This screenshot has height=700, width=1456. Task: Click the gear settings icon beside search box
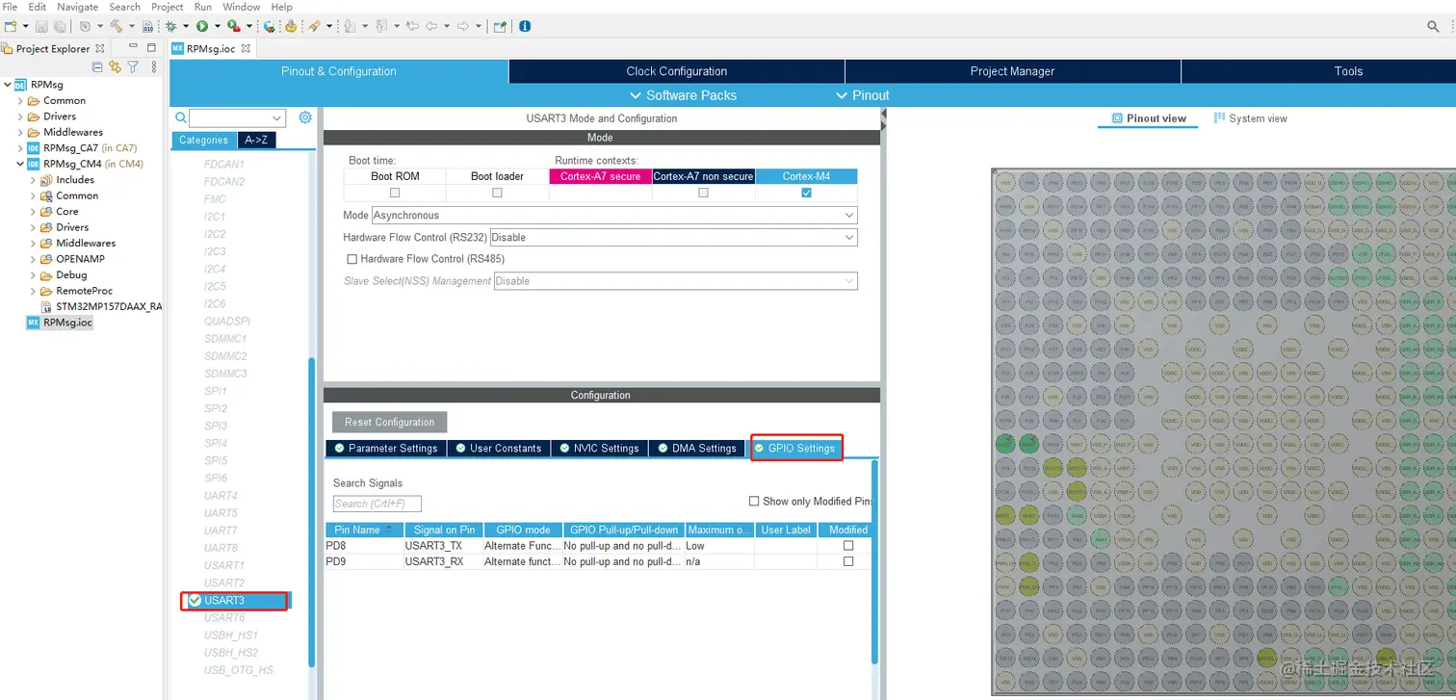point(305,117)
